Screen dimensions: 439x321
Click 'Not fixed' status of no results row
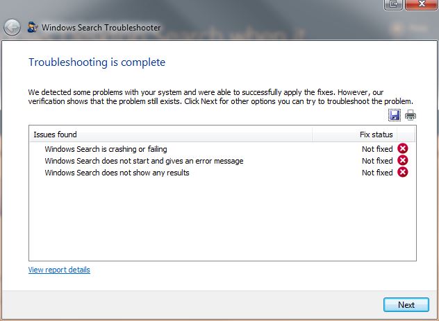377,173
